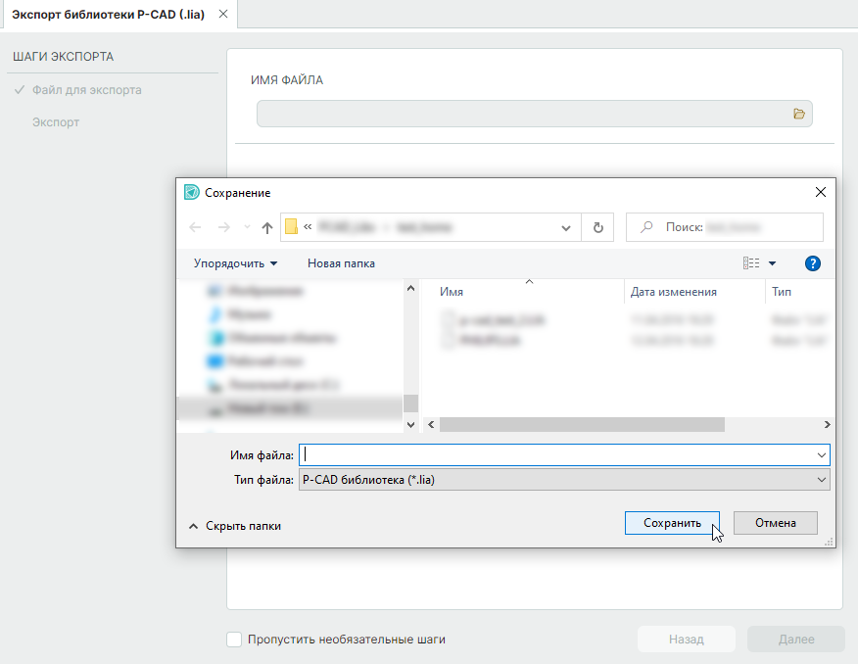Close the Экспорт библиотеки P-CAD tab
This screenshot has height=664, width=858.
pyautogui.click(x=223, y=15)
